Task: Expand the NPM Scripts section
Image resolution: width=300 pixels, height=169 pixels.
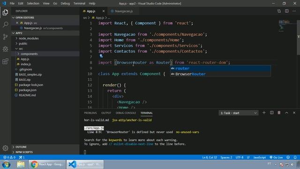Action: point(45,152)
